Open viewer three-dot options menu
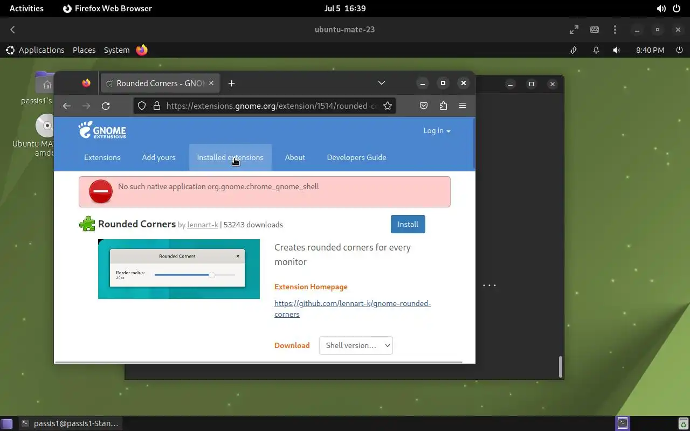 [x=615, y=30]
